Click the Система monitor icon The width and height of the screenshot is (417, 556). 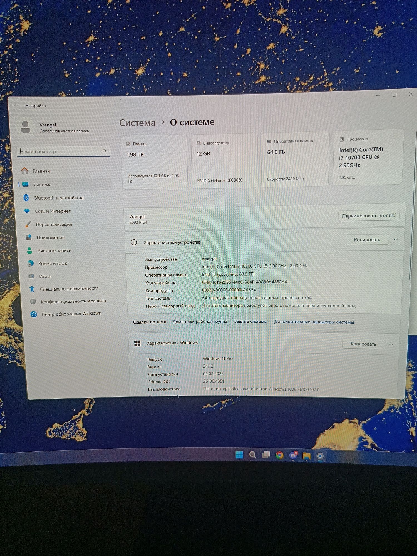click(25, 184)
